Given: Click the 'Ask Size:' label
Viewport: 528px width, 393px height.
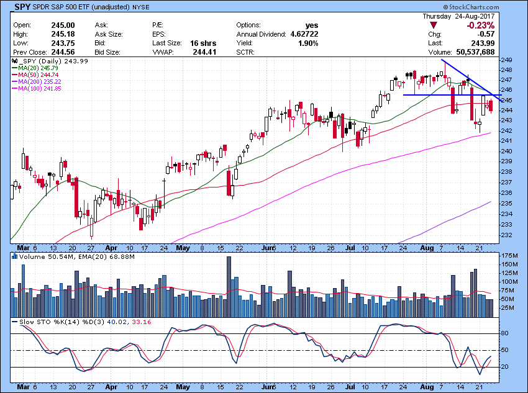Looking at the screenshot, I should pos(109,34).
